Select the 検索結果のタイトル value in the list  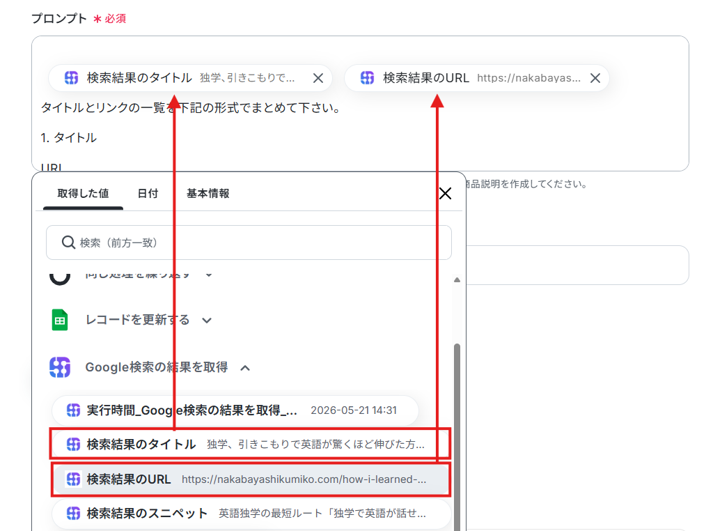[x=250, y=444]
